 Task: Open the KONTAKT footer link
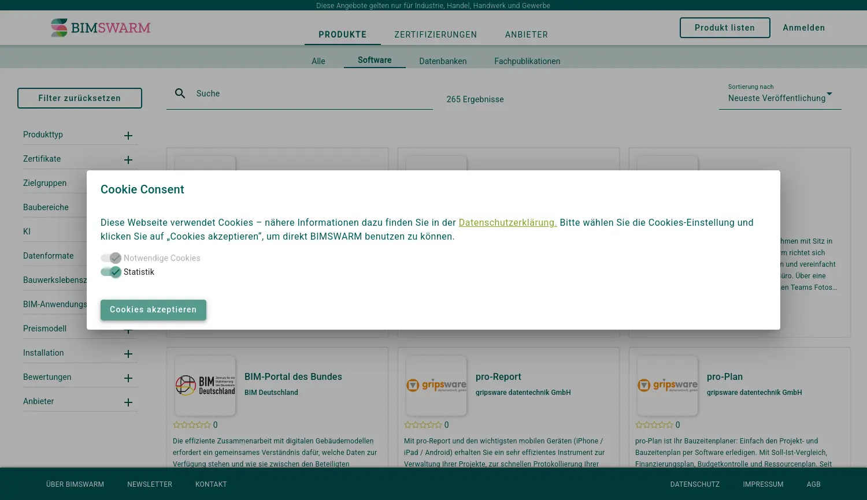[x=211, y=484]
